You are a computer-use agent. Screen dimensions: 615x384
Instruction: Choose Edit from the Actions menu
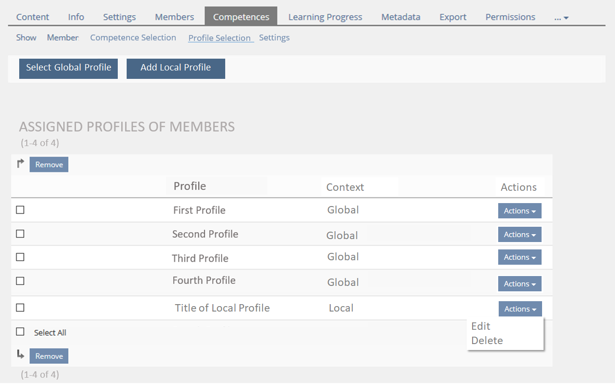480,326
